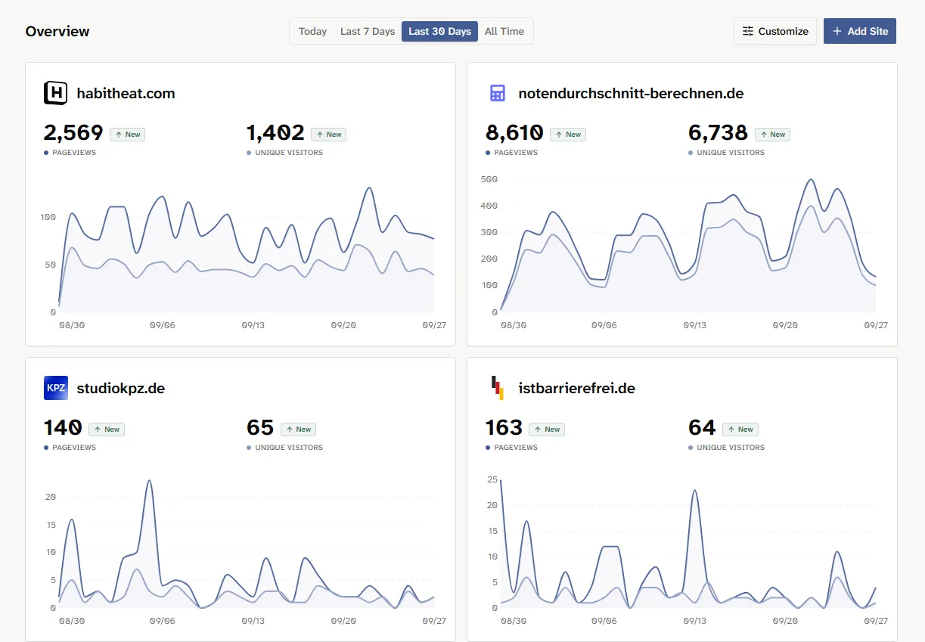The width and height of the screenshot is (925, 642).
Task: Click the 25 y-axis label in istbarrierefrei.de chart
Action: pyautogui.click(x=492, y=479)
